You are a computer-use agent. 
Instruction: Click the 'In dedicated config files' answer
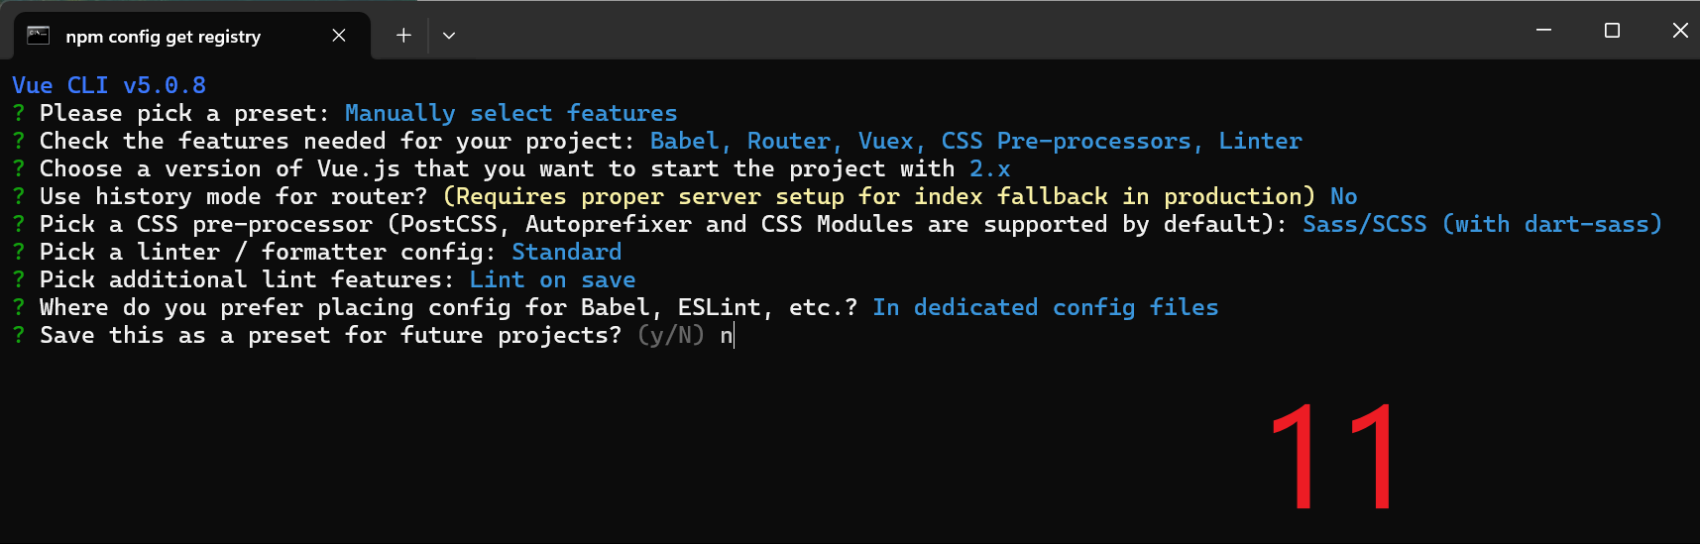pos(1045,307)
